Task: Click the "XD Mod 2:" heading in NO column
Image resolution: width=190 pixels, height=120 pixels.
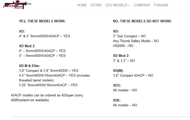Action: pos(121,56)
